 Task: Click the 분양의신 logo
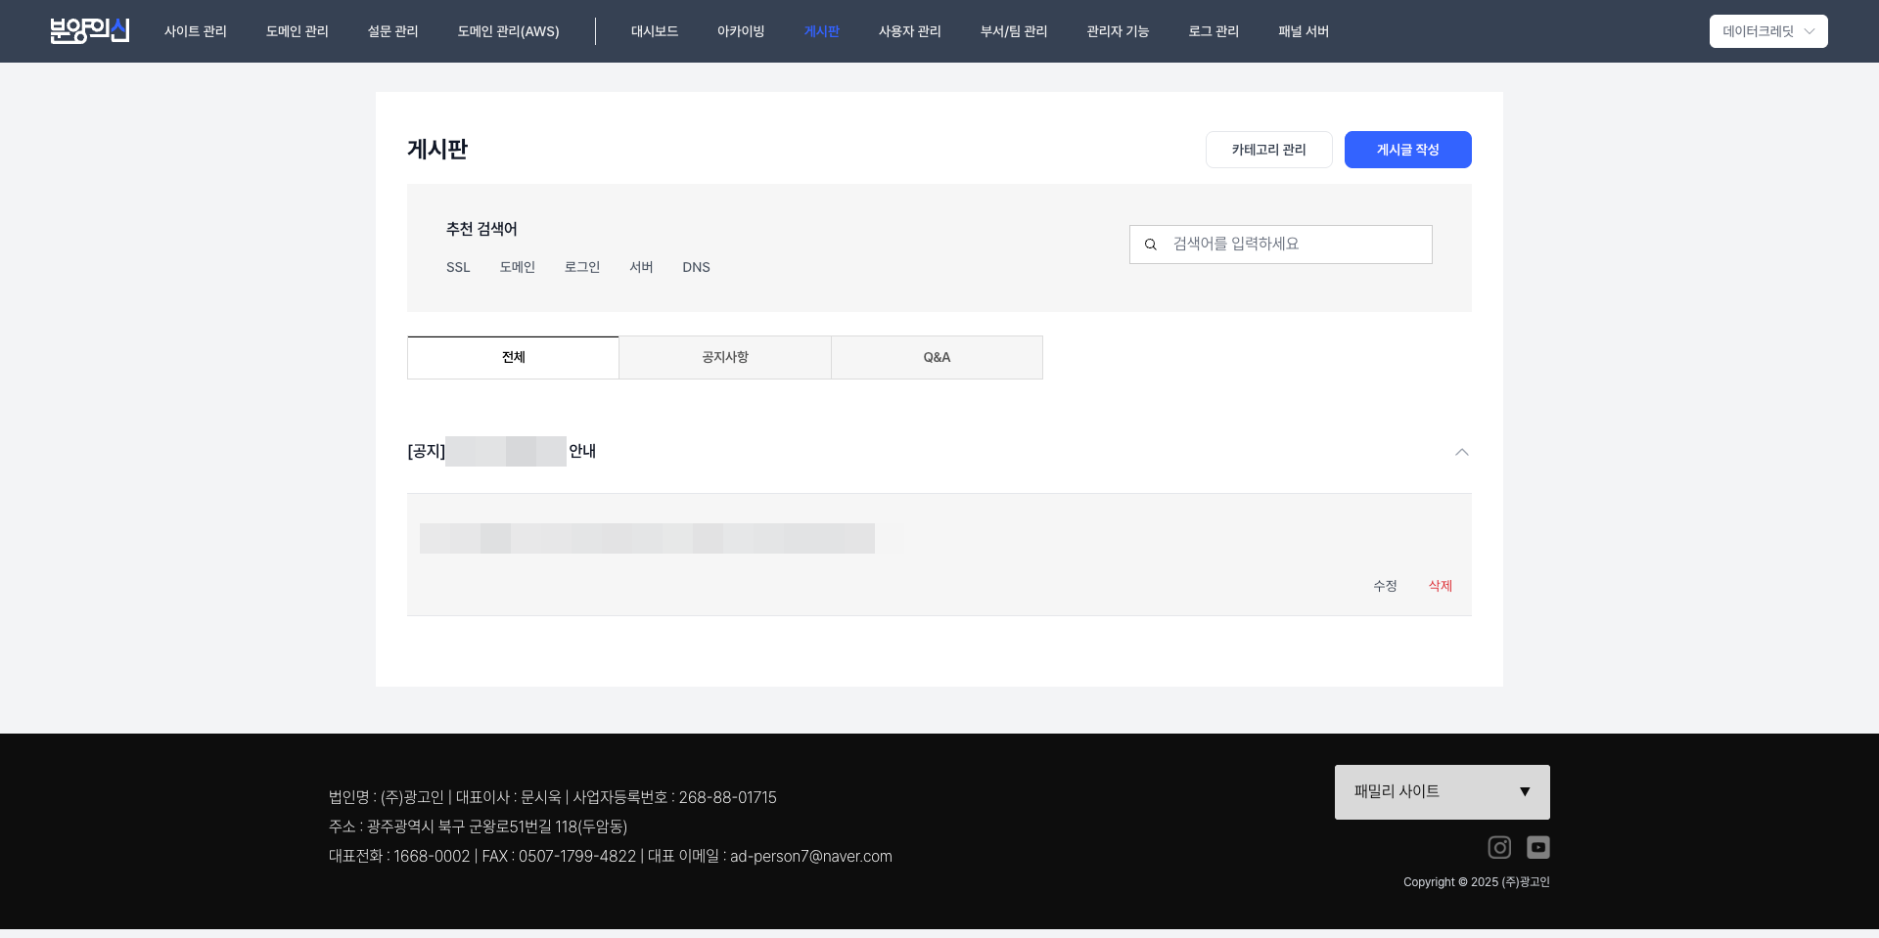[90, 31]
